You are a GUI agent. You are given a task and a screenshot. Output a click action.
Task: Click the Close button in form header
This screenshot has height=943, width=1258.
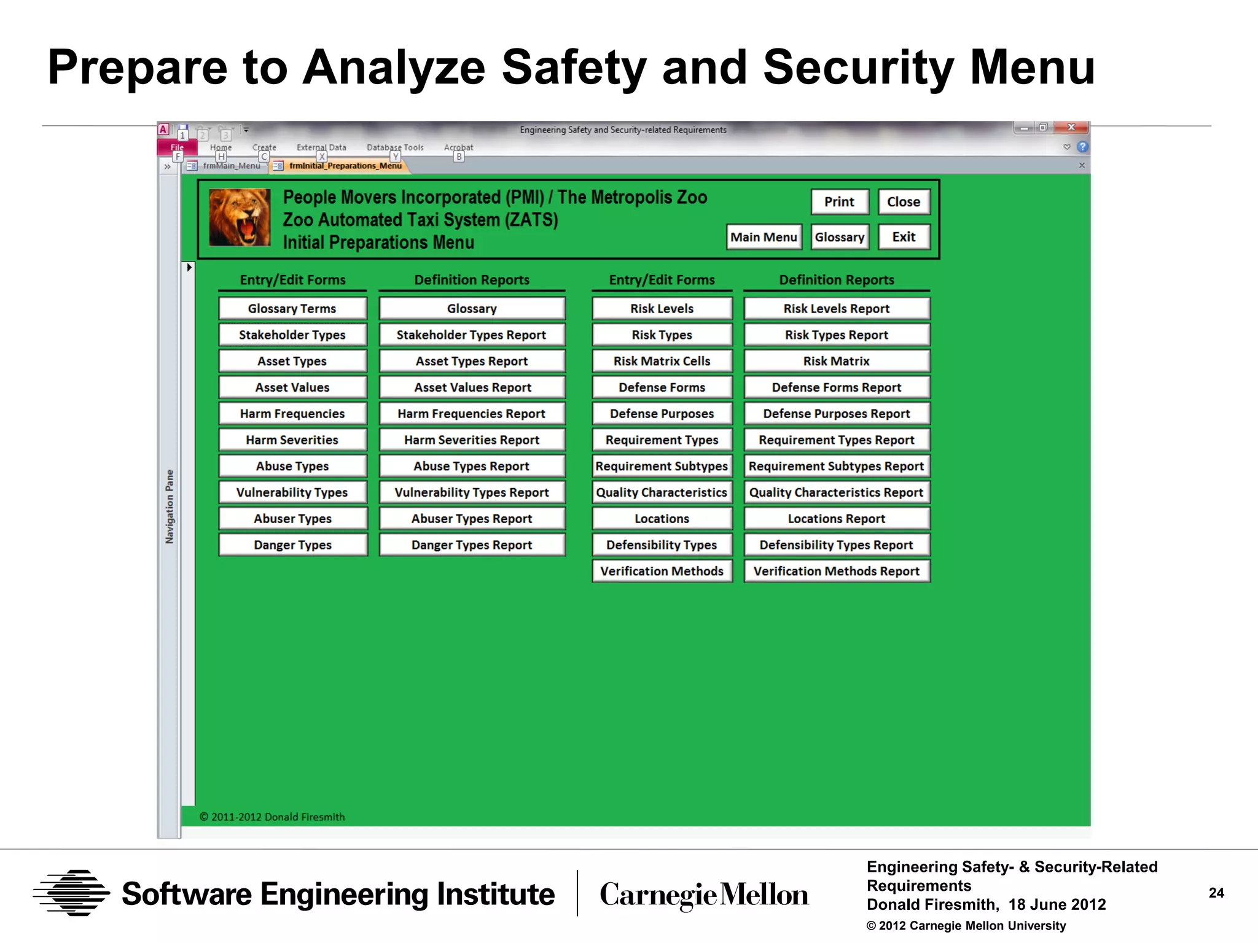click(904, 202)
